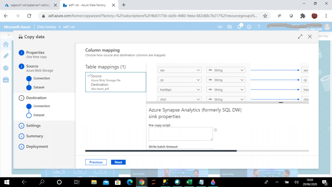The width and height of the screenshot is (332, 187).
Task: Open the volume control in system tray
Action: 296,182
